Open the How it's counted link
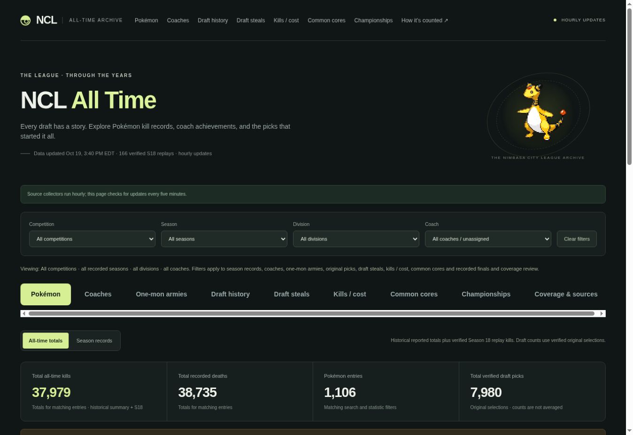This screenshot has width=633, height=435. tap(425, 20)
